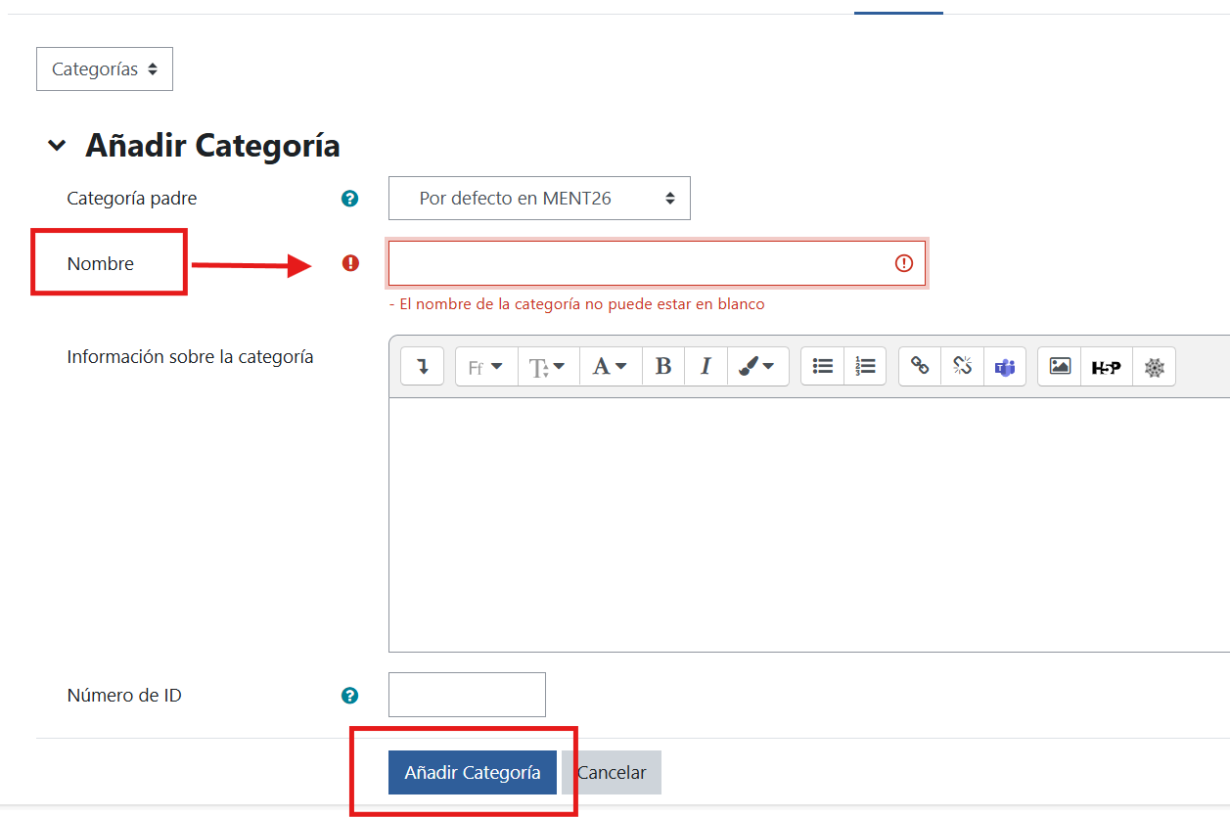The width and height of the screenshot is (1230, 817).
Task: Open the font size dropdown
Action: click(548, 367)
